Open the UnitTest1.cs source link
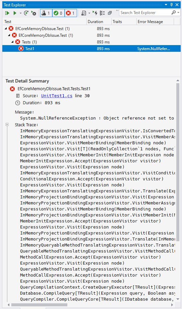The image size is (182, 309). pyautogui.click(x=57, y=96)
